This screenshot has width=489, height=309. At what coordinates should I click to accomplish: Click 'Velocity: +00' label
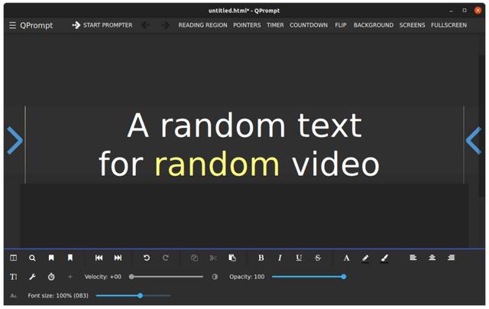[103, 277]
